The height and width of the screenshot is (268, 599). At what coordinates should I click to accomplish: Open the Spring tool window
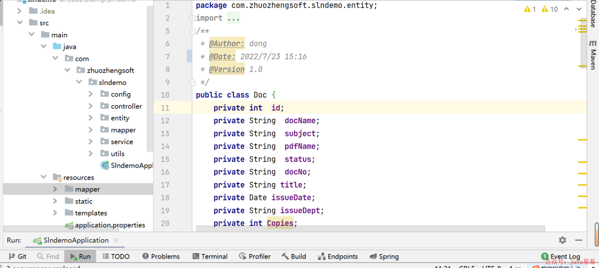[384, 256]
